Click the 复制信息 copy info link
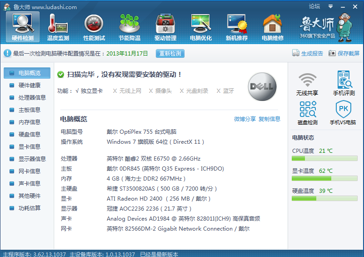The width and height of the screenshot is (364, 257). 269,119
